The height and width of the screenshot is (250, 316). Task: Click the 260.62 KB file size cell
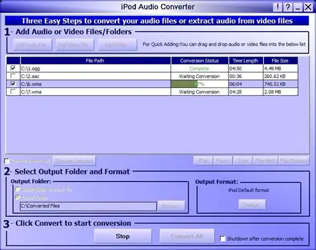coord(281,76)
